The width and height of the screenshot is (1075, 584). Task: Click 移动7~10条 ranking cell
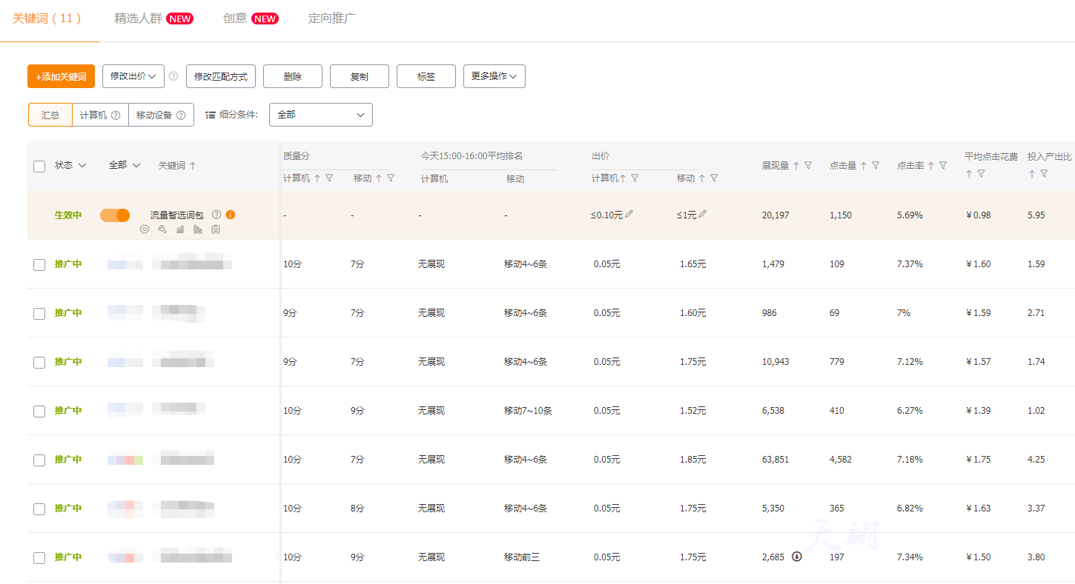tap(528, 411)
